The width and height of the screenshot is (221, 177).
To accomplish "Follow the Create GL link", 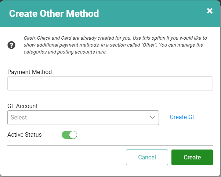I will (x=182, y=117).
